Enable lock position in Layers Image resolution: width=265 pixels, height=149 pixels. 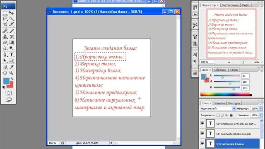pos(227,115)
